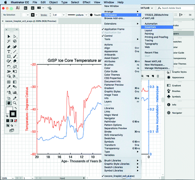
Task: Click stroke weight value field
Action: coord(57,15)
